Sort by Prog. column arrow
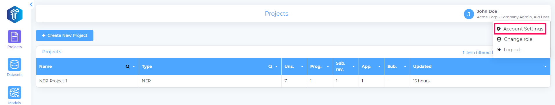This screenshot has width=555, height=105. click(328, 66)
